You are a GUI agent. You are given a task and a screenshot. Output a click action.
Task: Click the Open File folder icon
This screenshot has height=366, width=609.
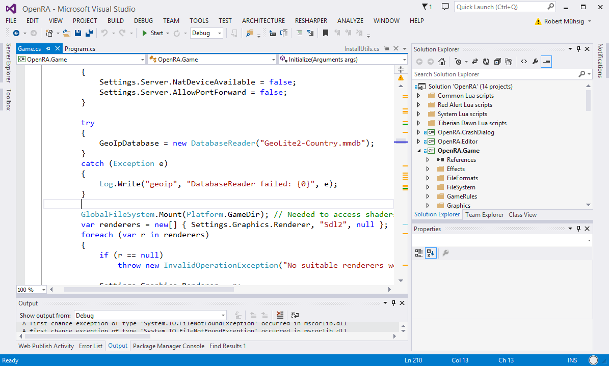coord(67,34)
